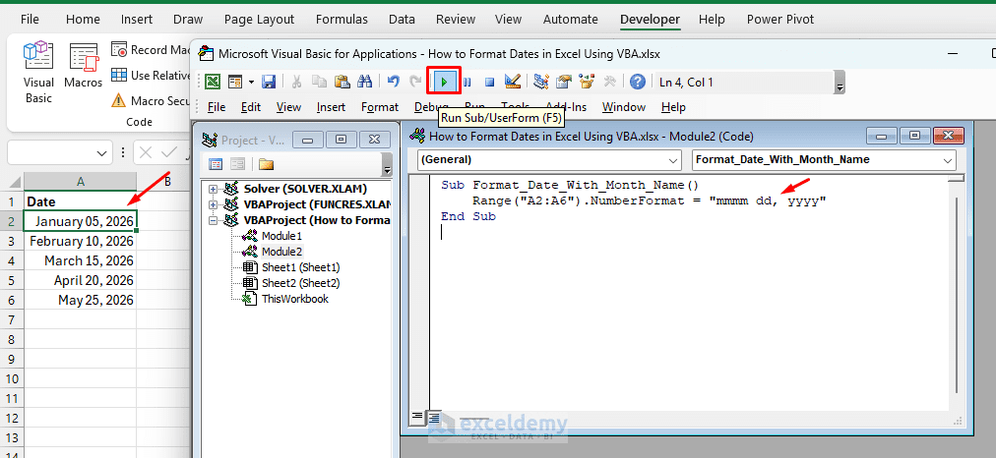This screenshot has height=458, width=996.
Task: Open toolbar options overflow arrow in VBA toolbar
Action: pyautogui.click(x=840, y=85)
